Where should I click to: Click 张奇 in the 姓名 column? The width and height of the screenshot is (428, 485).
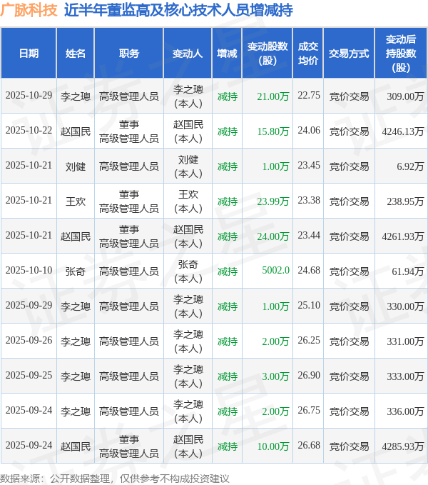pyautogui.click(x=76, y=271)
